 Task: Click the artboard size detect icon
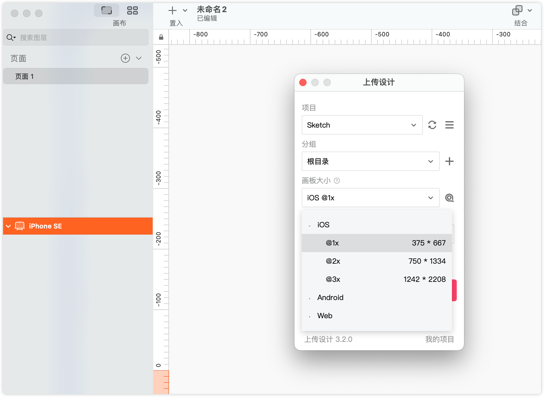point(449,198)
